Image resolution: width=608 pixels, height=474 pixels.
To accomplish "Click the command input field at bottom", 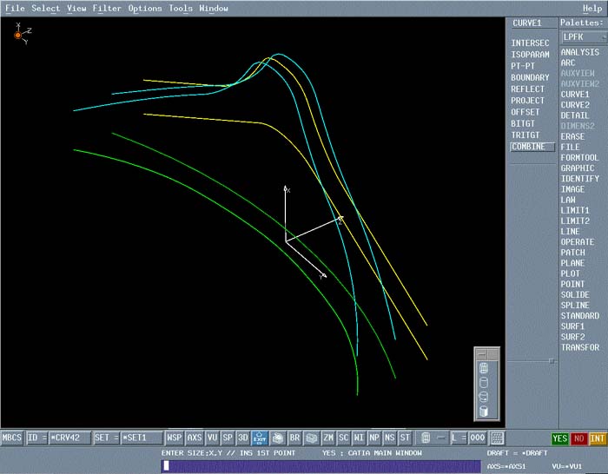I will click(x=321, y=466).
